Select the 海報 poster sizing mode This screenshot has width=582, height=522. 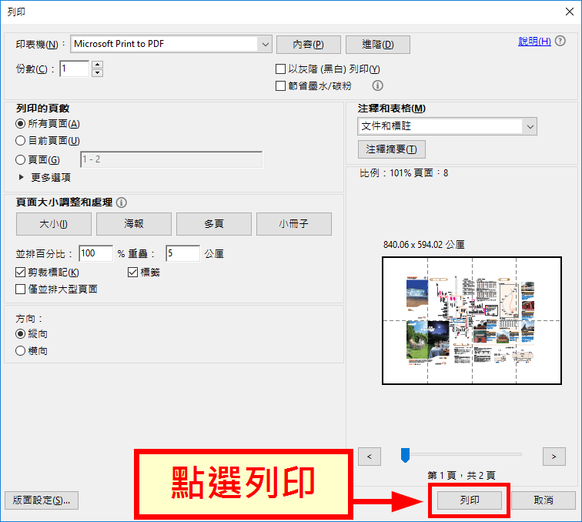coord(134,224)
